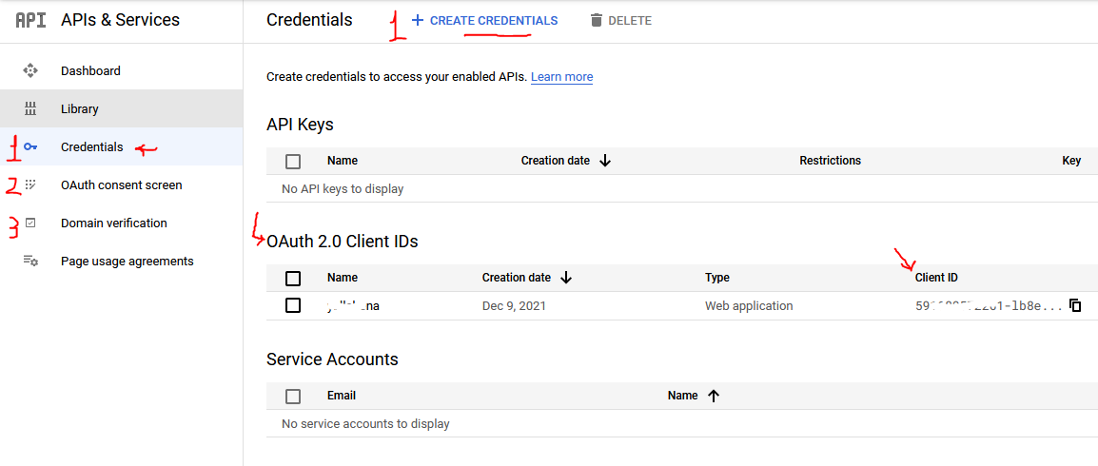Open the OAuth client named ending 'na'
This screenshot has width=1098, height=466.
(353, 306)
